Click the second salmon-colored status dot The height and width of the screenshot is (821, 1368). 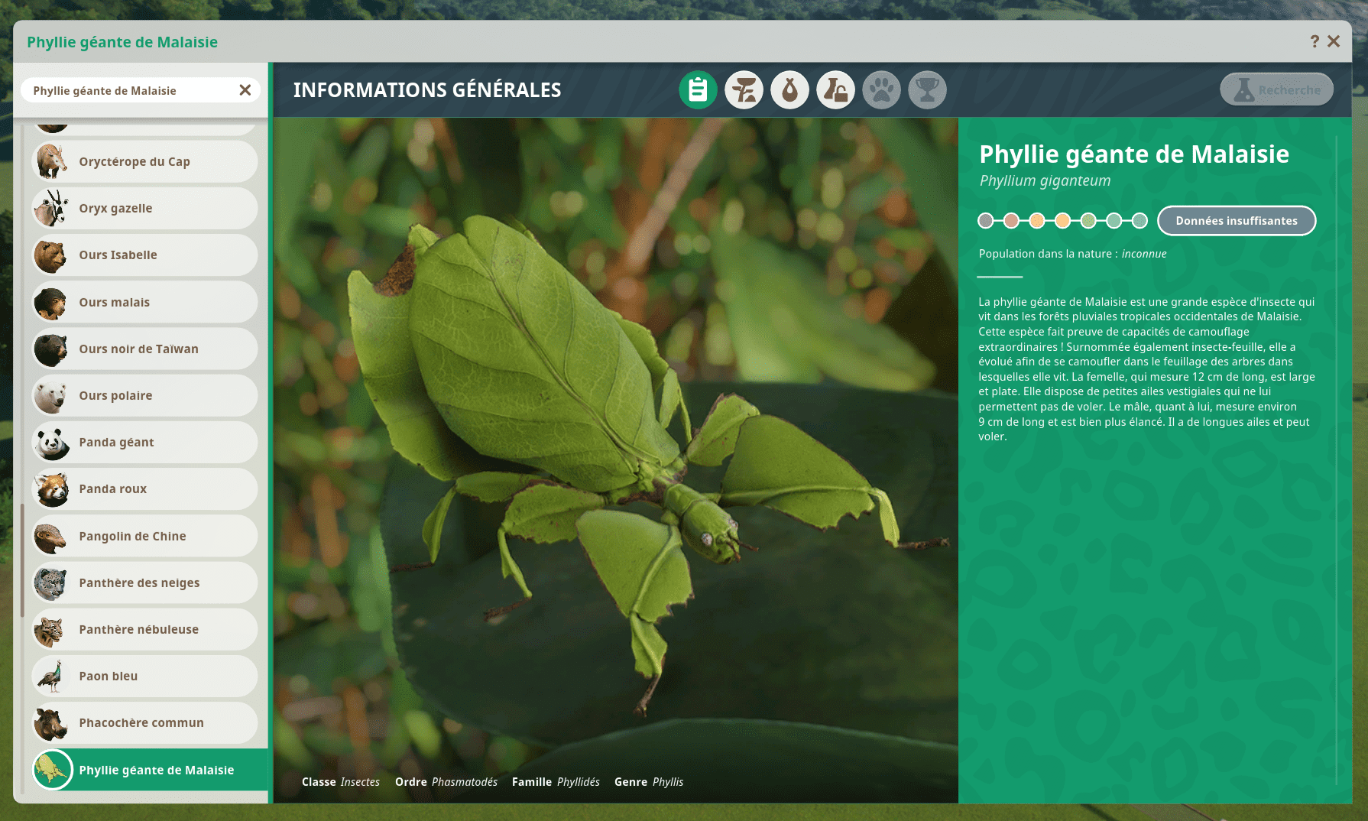point(1011,221)
